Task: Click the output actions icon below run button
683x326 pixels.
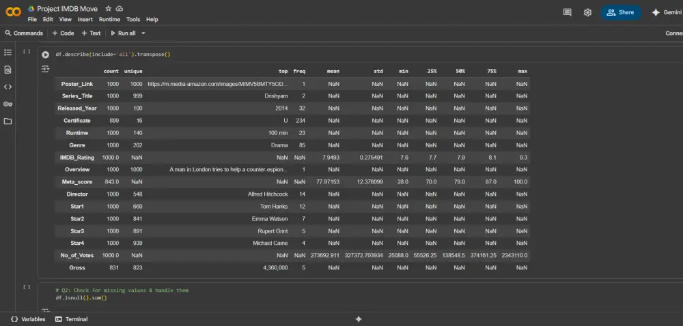Action: [x=45, y=69]
